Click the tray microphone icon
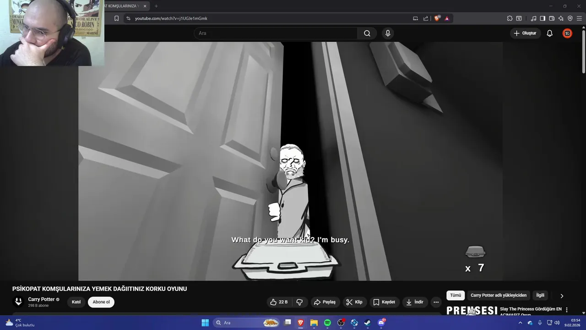The height and width of the screenshot is (330, 586). pyautogui.click(x=540, y=323)
